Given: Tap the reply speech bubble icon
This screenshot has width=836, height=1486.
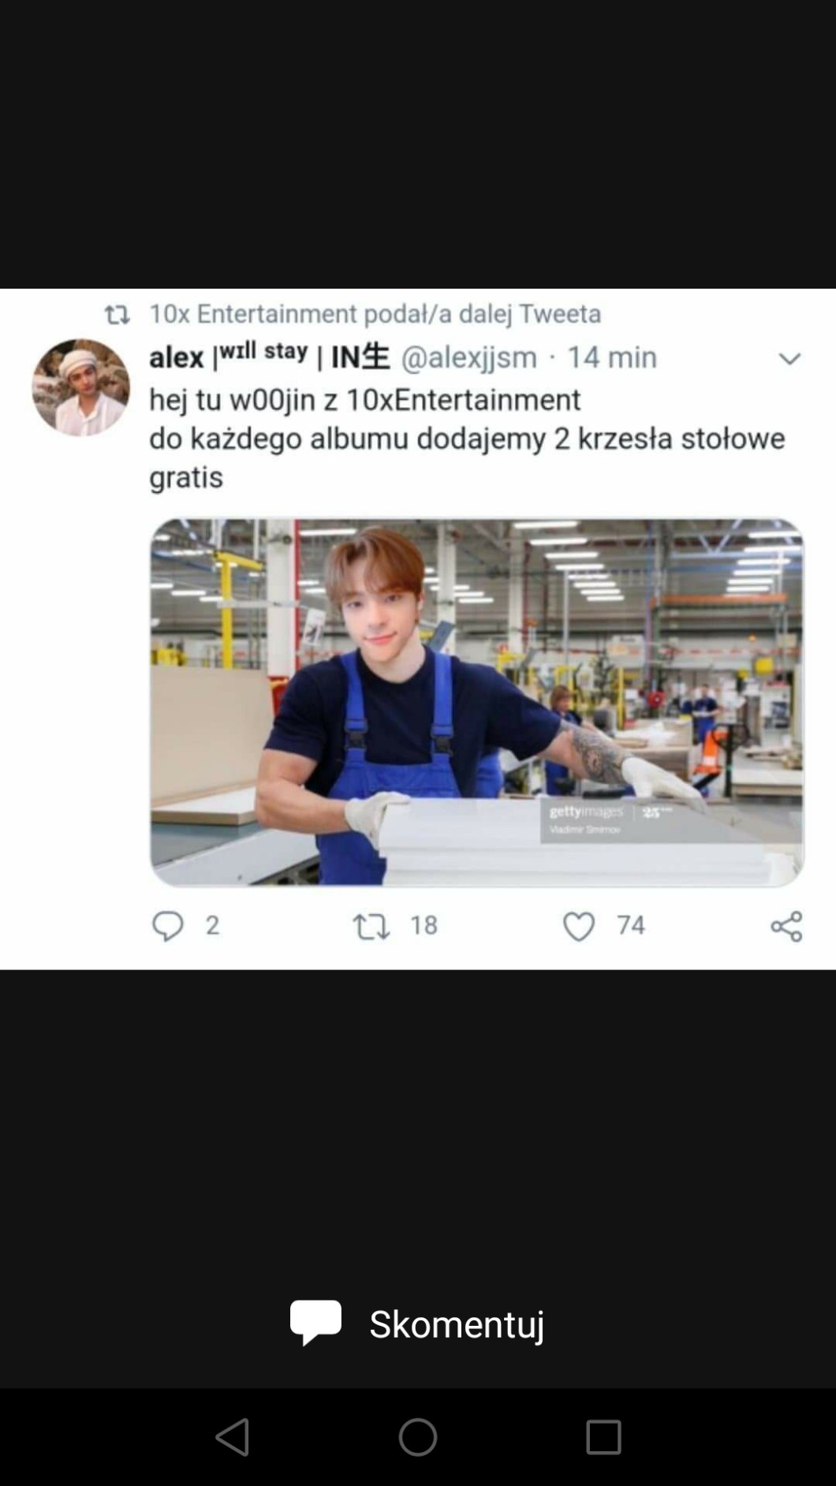Looking at the screenshot, I should pos(167,926).
